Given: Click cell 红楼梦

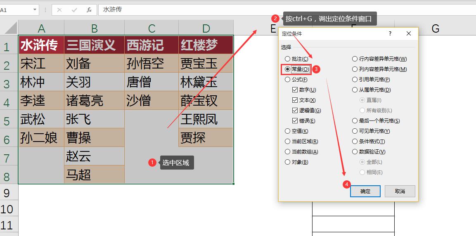Looking at the screenshot, I should [x=206, y=45].
